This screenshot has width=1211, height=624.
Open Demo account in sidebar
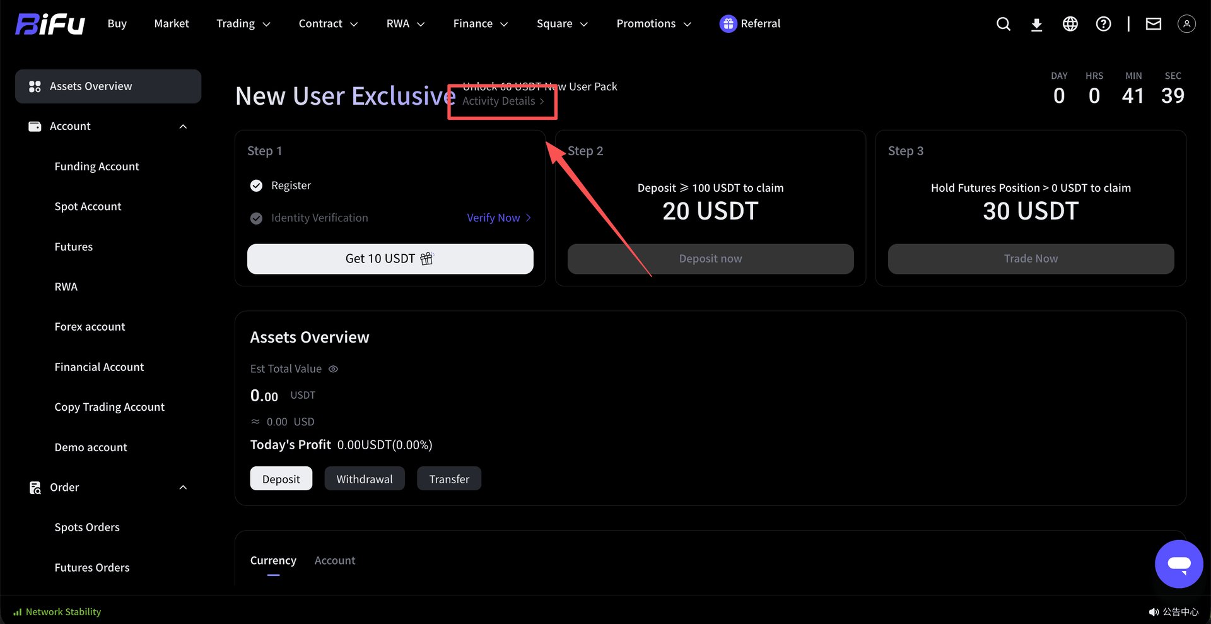click(91, 447)
